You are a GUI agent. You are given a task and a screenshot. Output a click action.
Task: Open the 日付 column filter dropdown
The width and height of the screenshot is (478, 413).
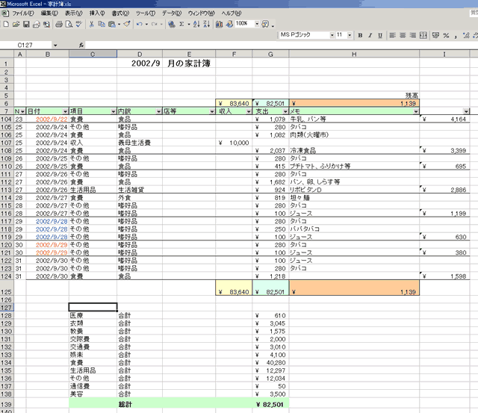click(65, 111)
